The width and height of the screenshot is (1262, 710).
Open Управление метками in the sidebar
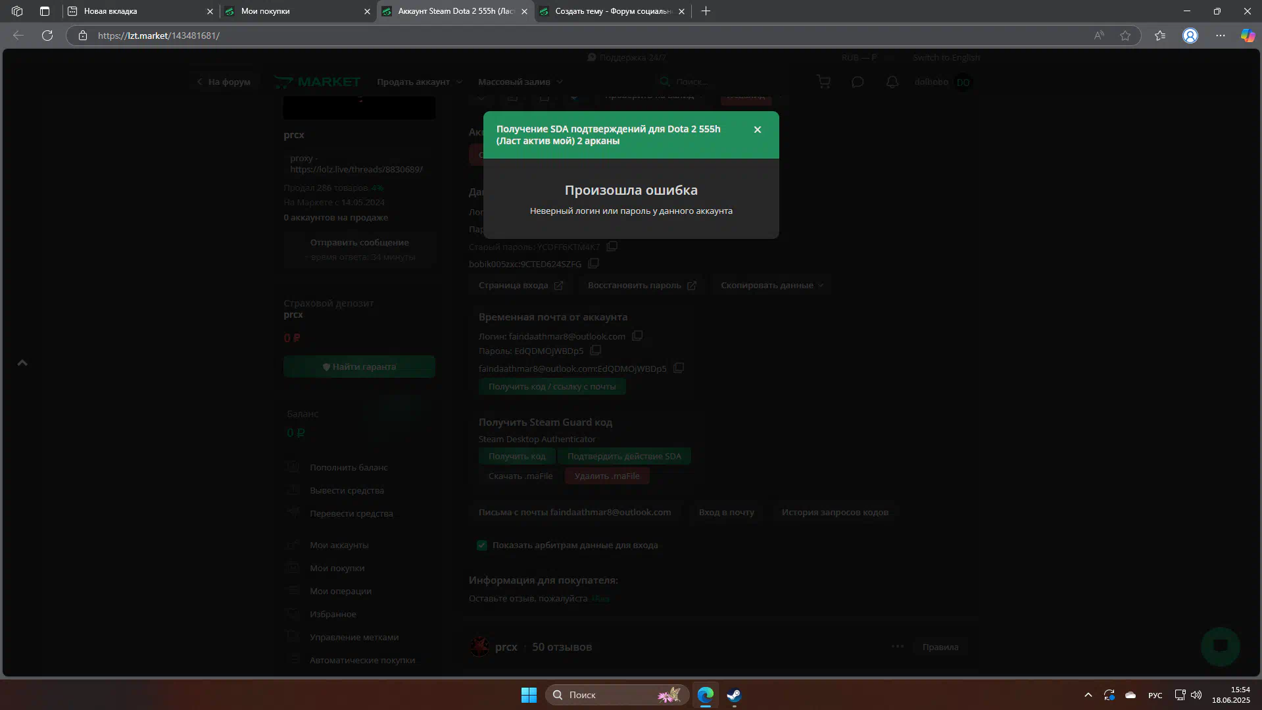click(x=354, y=637)
